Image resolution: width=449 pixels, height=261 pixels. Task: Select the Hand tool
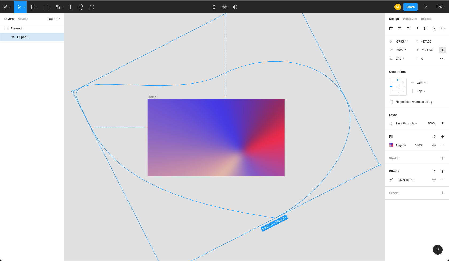click(81, 7)
